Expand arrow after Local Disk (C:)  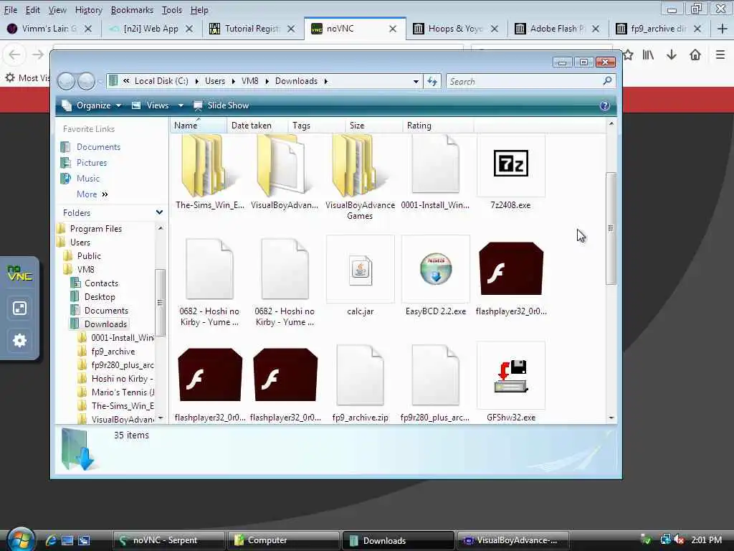point(196,81)
